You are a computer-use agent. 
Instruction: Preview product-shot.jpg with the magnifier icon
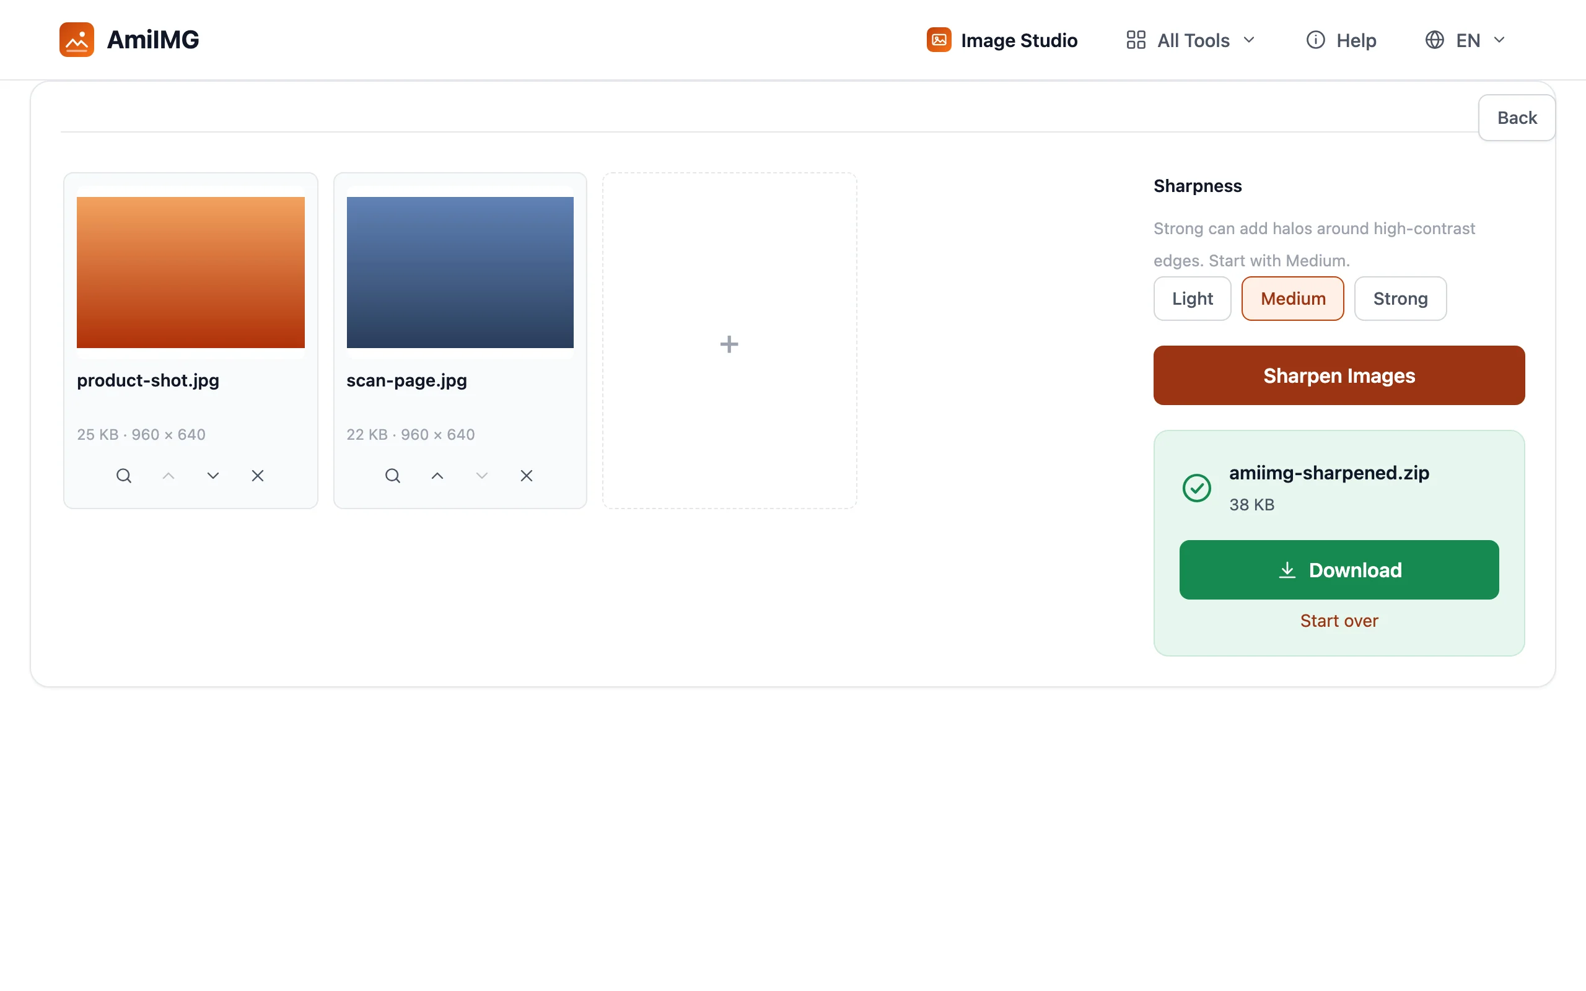tap(124, 476)
